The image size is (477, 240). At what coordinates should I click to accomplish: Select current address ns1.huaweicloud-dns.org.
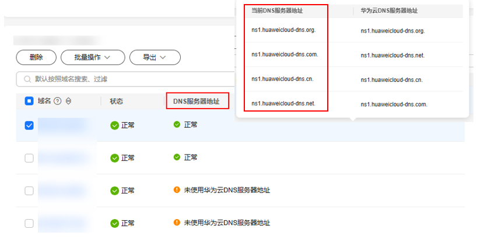click(283, 30)
